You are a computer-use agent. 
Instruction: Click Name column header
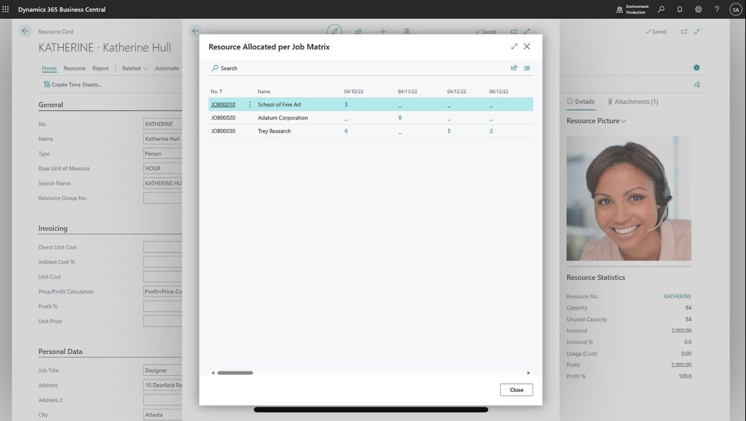264,91
